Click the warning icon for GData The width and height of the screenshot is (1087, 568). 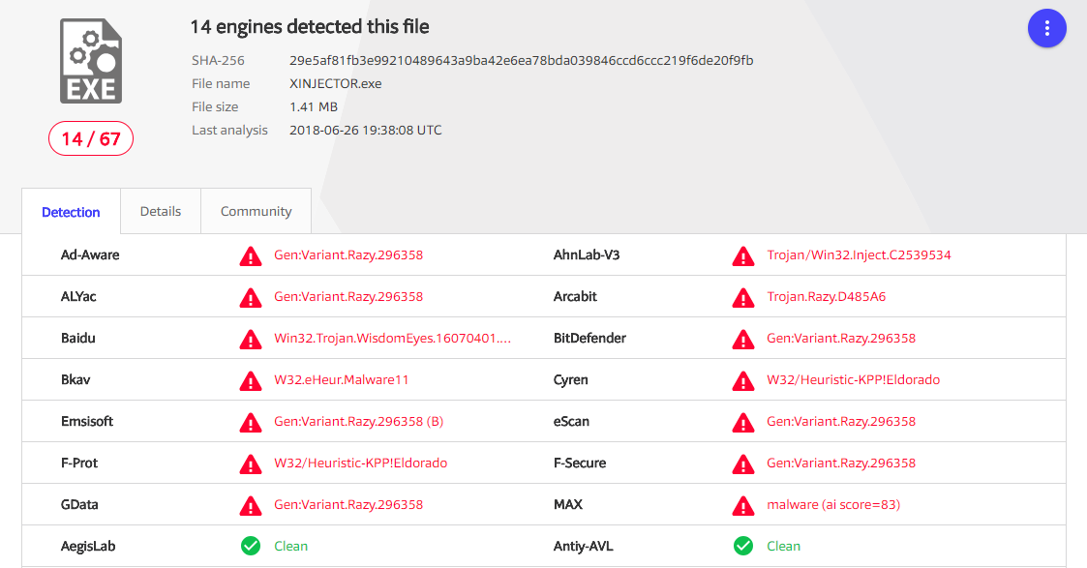251,506
